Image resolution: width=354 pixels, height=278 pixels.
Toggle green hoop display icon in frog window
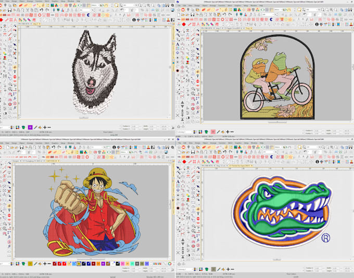click(262, 10)
